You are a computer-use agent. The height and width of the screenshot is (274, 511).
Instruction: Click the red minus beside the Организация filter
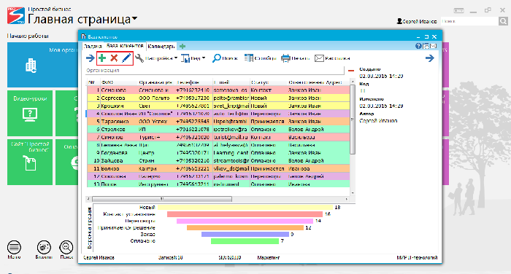coord(351,70)
